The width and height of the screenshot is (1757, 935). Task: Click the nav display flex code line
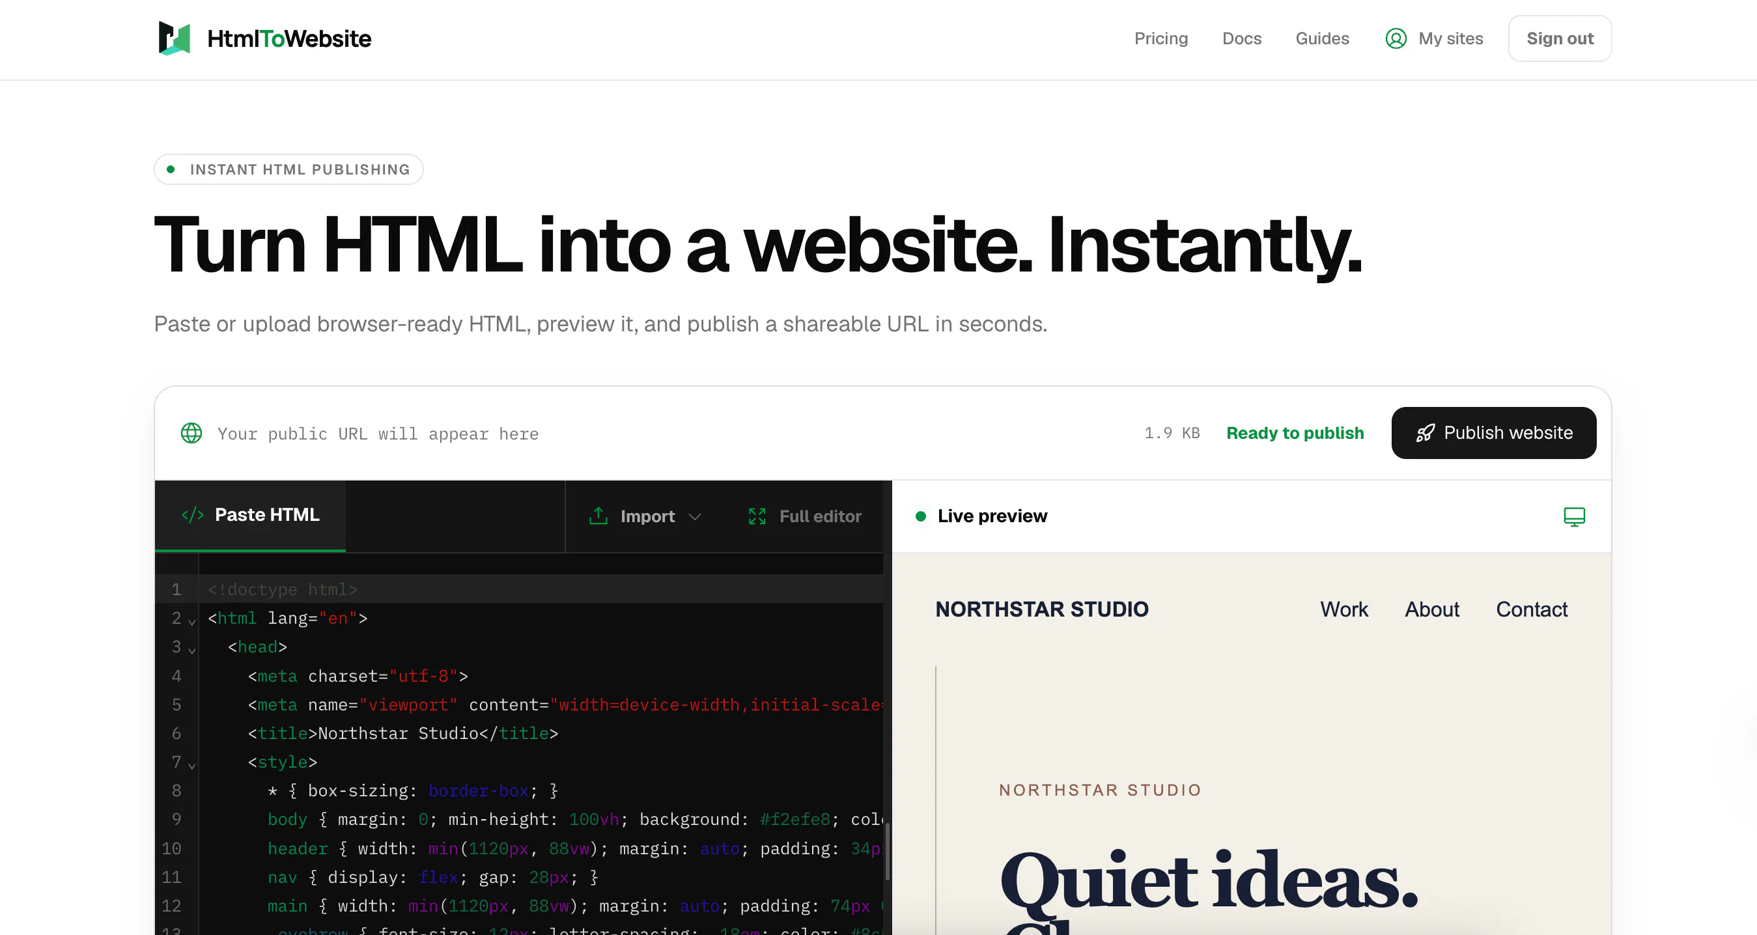pyautogui.click(x=432, y=877)
